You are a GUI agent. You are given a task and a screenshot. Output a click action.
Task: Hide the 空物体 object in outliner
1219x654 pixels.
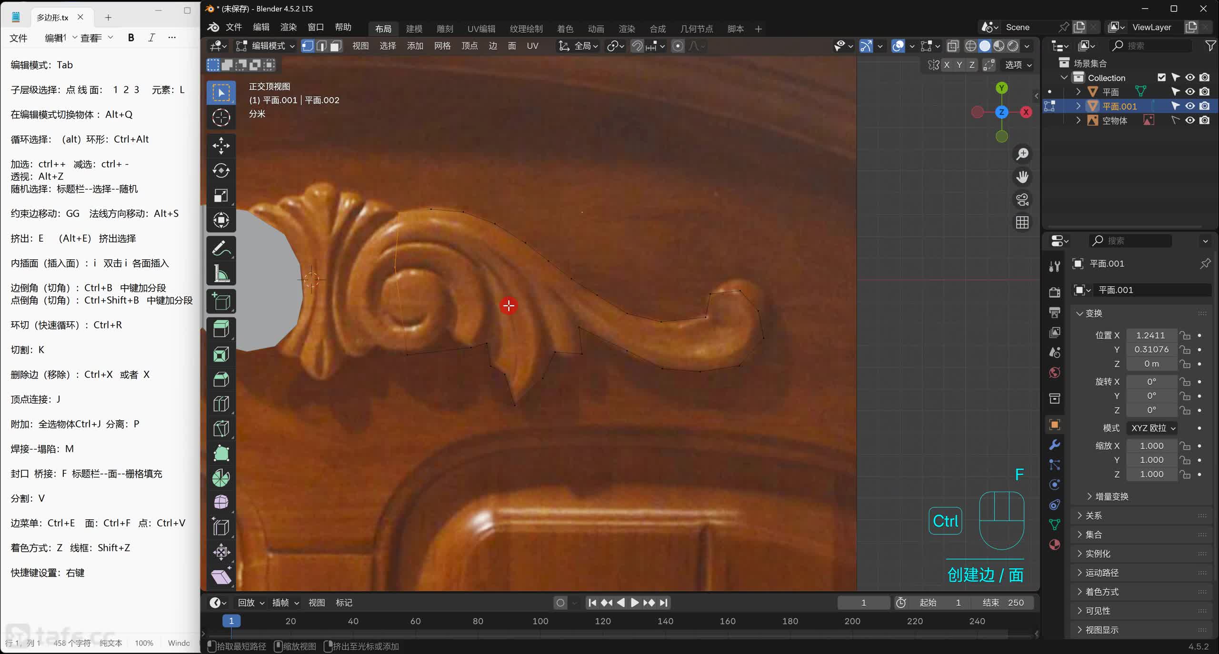tap(1190, 120)
